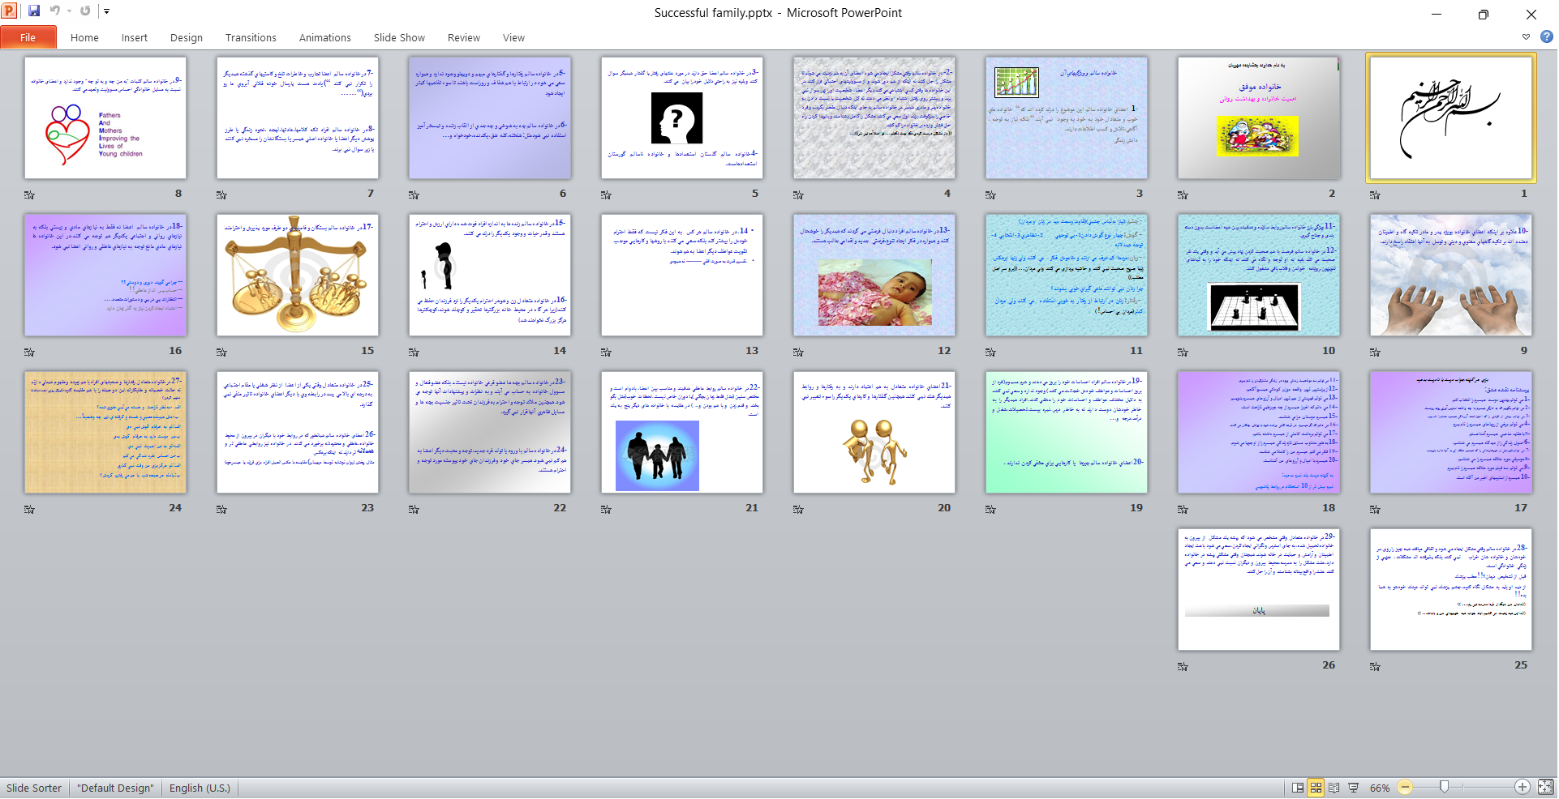Click the English (U.S.) language button

click(200, 788)
